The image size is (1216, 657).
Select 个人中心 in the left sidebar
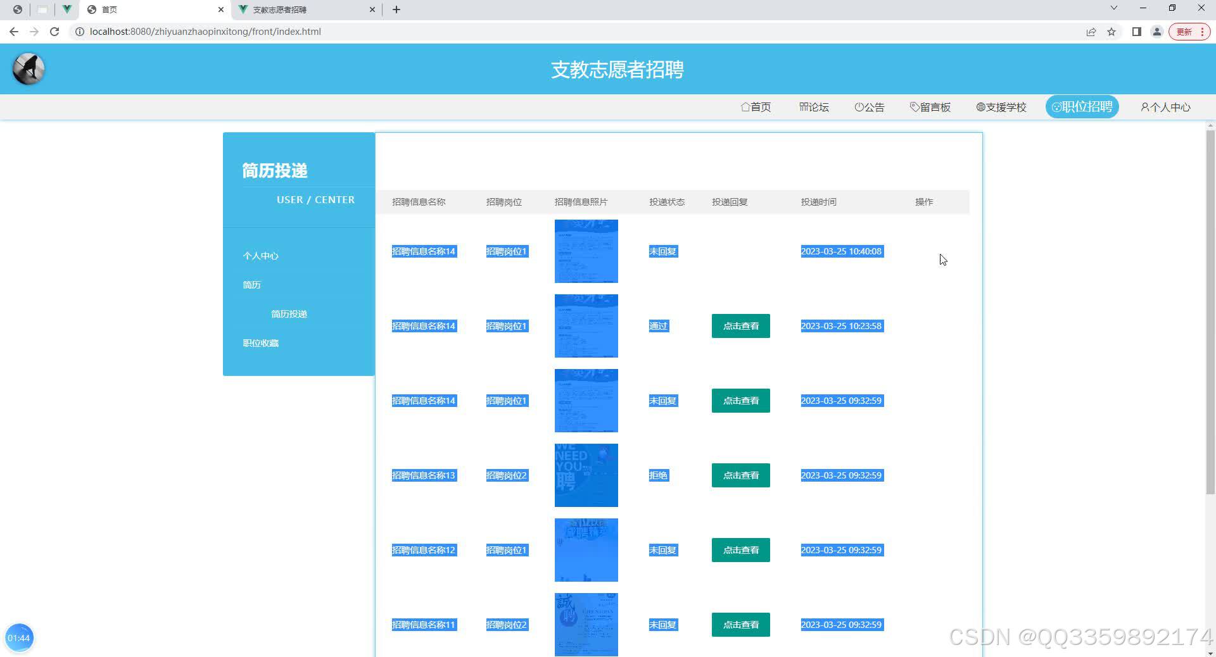[x=260, y=256]
